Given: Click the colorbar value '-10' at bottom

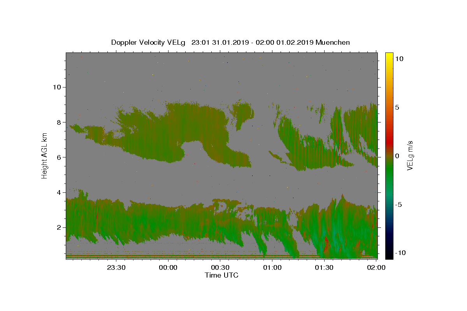Looking at the screenshot, I should pyautogui.click(x=400, y=253).
